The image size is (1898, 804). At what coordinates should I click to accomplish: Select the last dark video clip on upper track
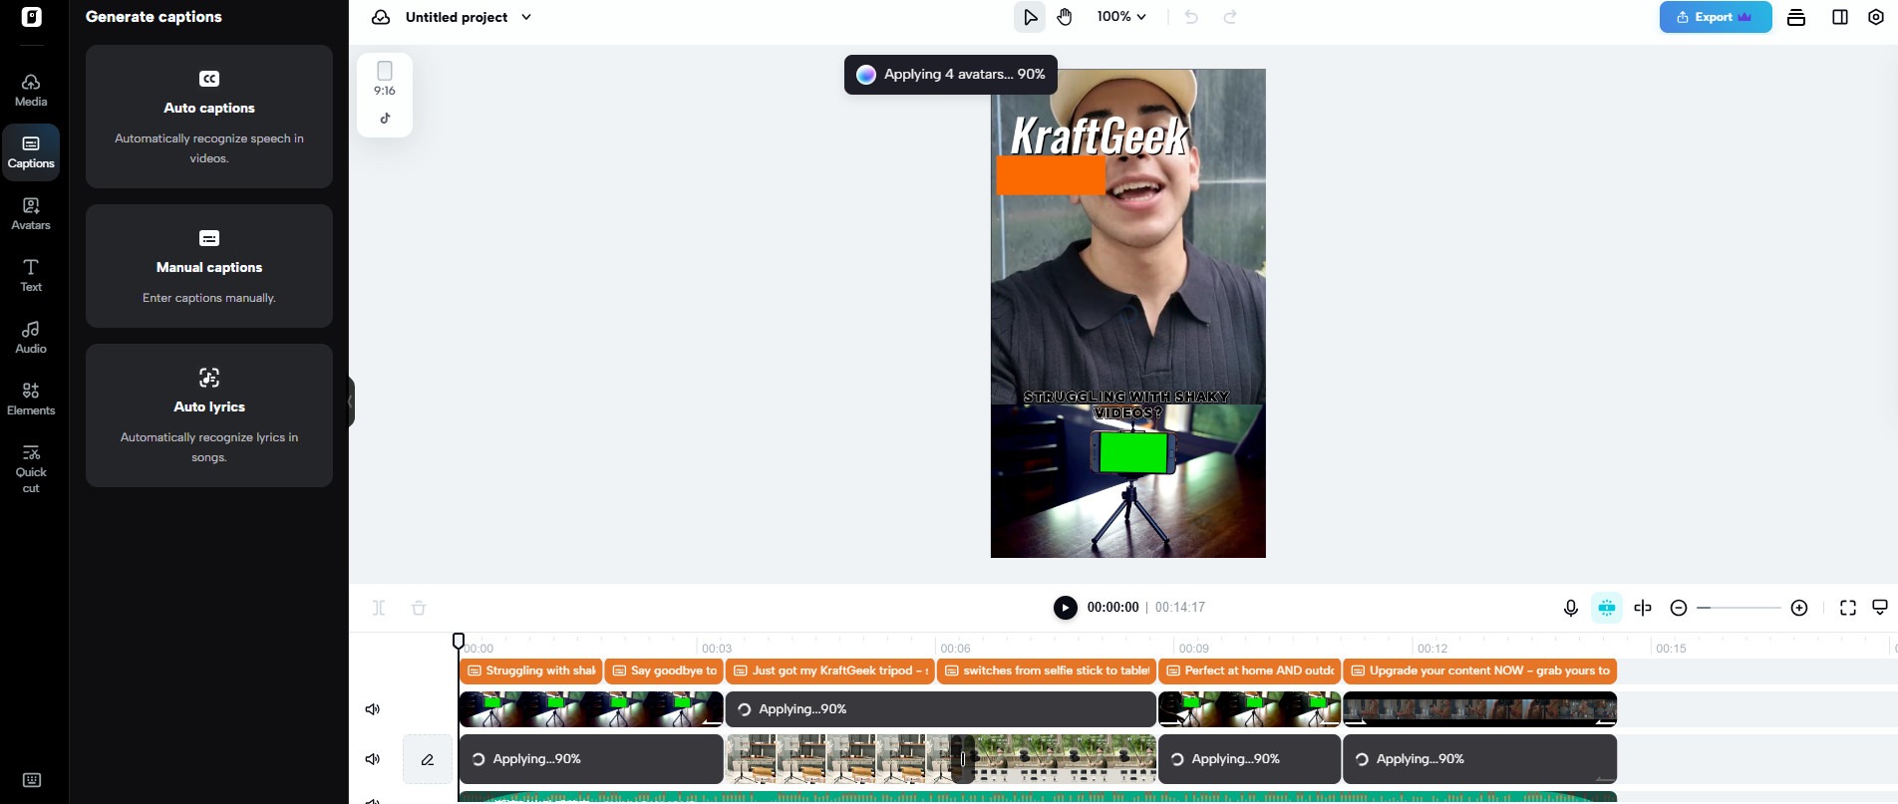coord(1480,709)
